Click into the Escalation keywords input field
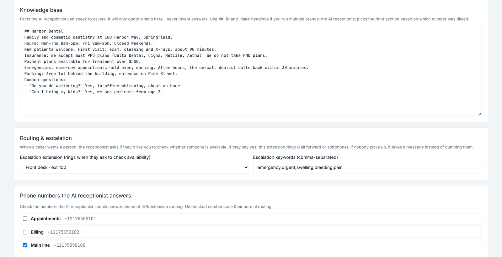 coord(367,167)
